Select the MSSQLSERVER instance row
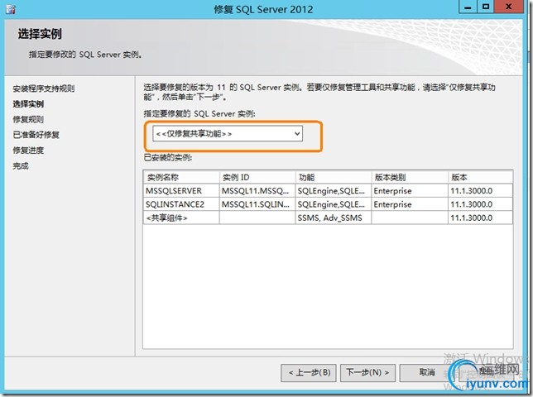This screenshot has height=397, width=533. 328,191
